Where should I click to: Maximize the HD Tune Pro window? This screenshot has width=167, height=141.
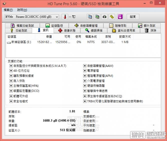click(x=151, y=3)
